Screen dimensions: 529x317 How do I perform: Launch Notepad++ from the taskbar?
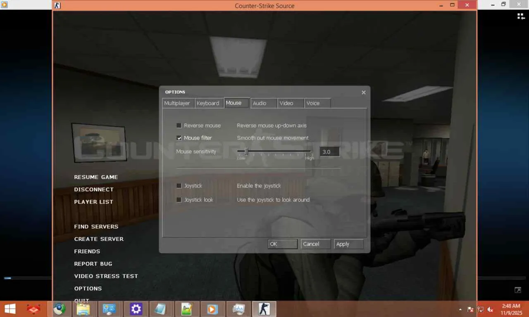(187, 309)
